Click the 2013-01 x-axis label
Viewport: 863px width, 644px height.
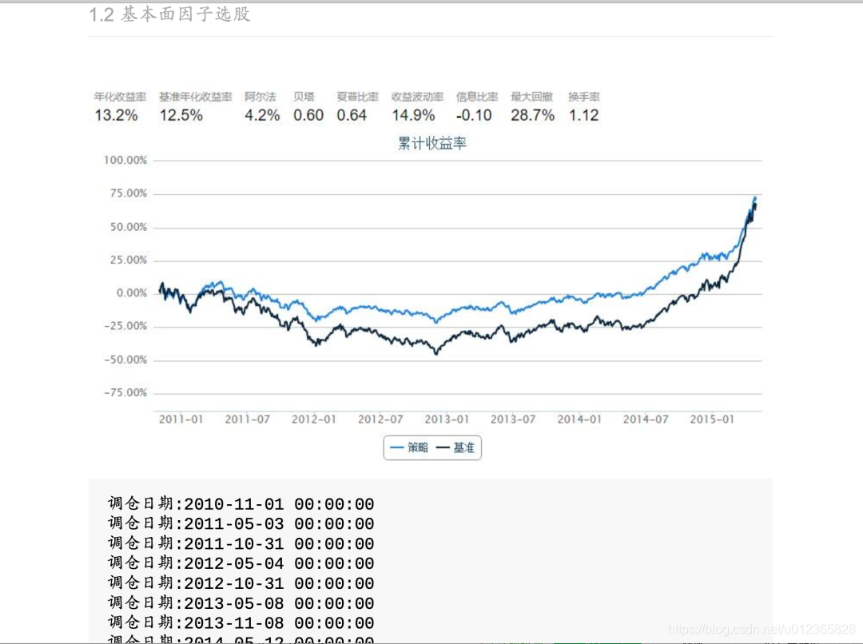pos(447,419)
